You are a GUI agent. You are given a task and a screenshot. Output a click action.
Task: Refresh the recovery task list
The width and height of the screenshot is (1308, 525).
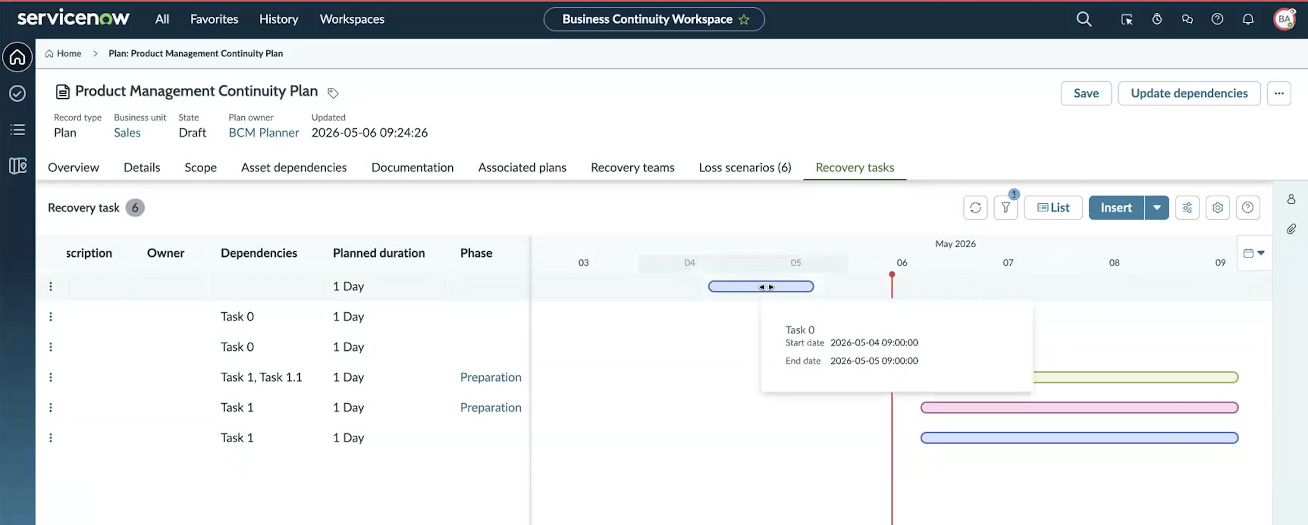coord(975,208)
